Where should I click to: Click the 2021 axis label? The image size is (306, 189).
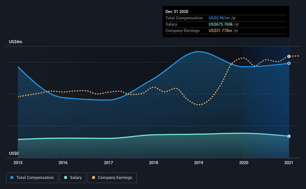tap(289, 163)
